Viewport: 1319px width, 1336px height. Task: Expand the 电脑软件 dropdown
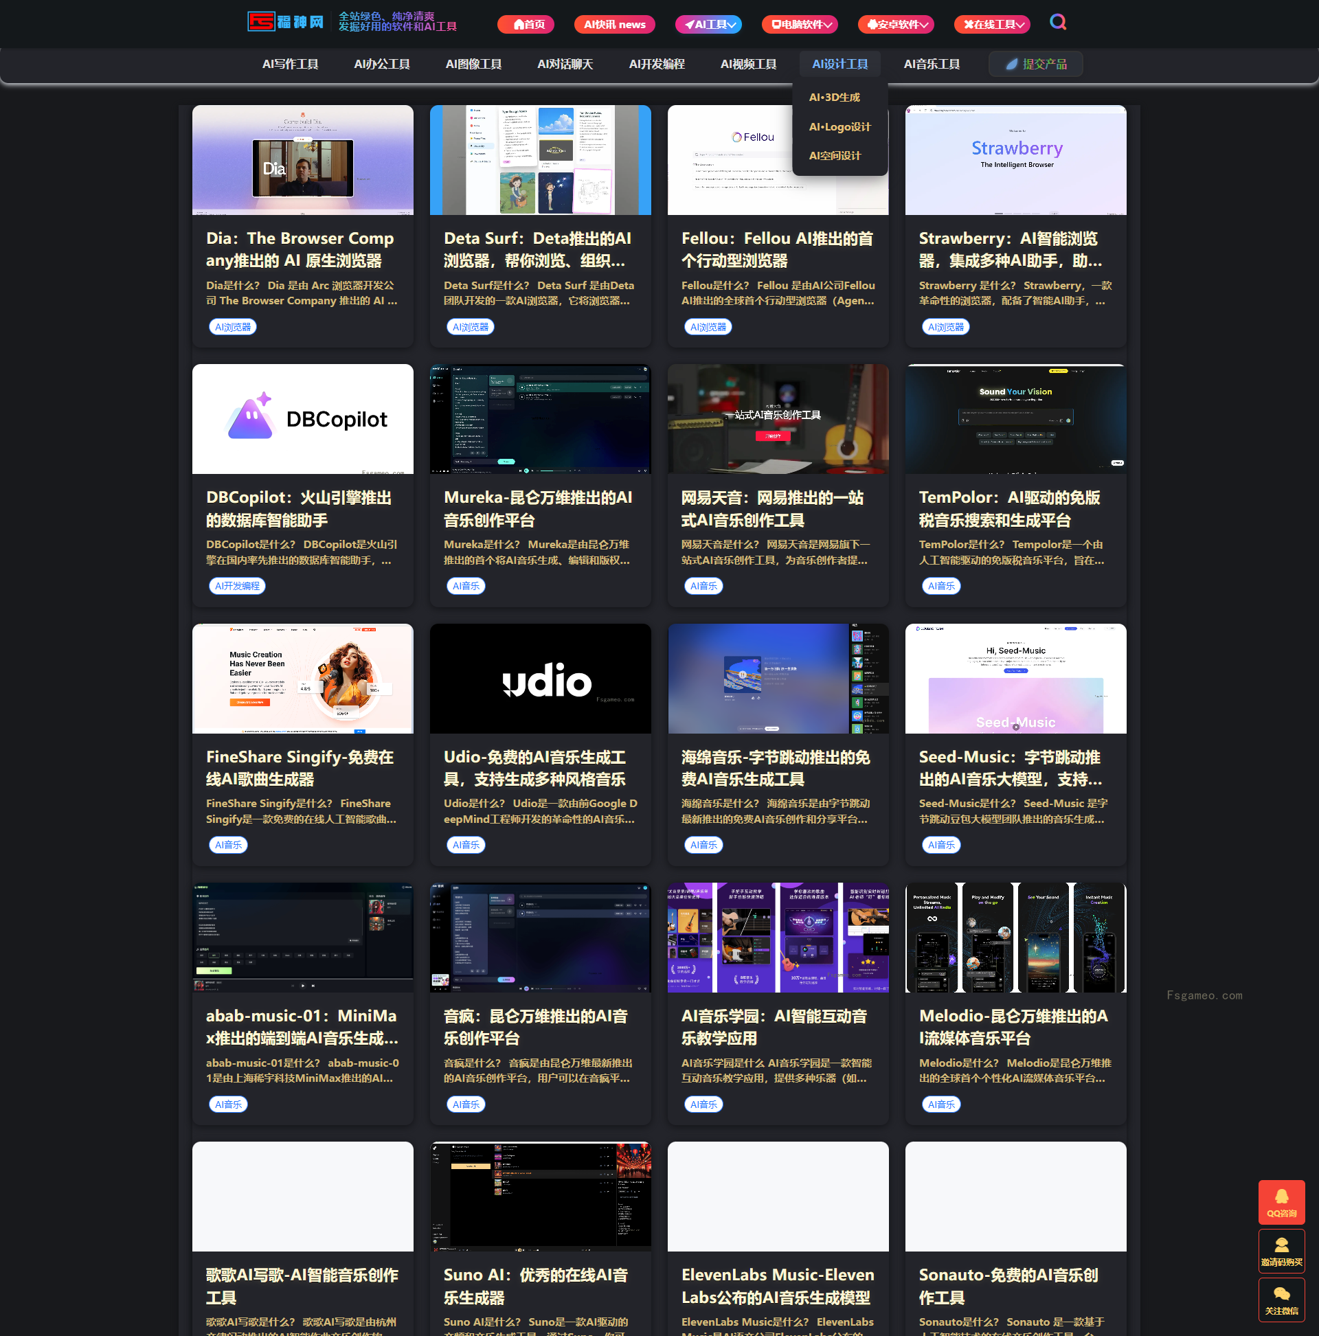click(800, 24)
